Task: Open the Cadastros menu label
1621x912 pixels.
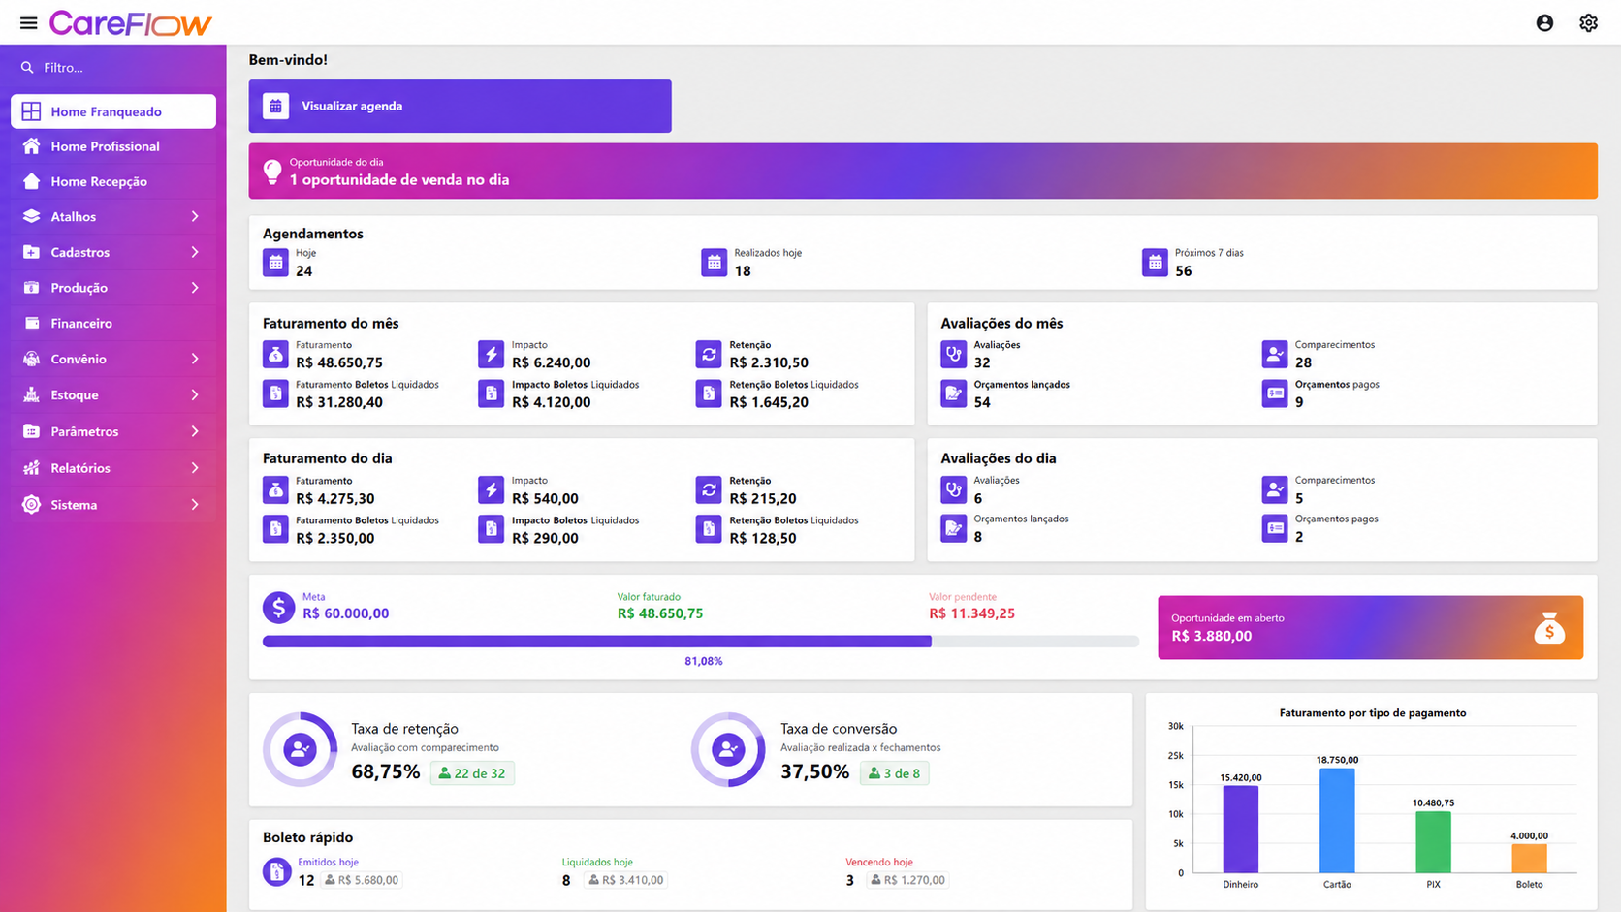Action: [x=79, y=252]
